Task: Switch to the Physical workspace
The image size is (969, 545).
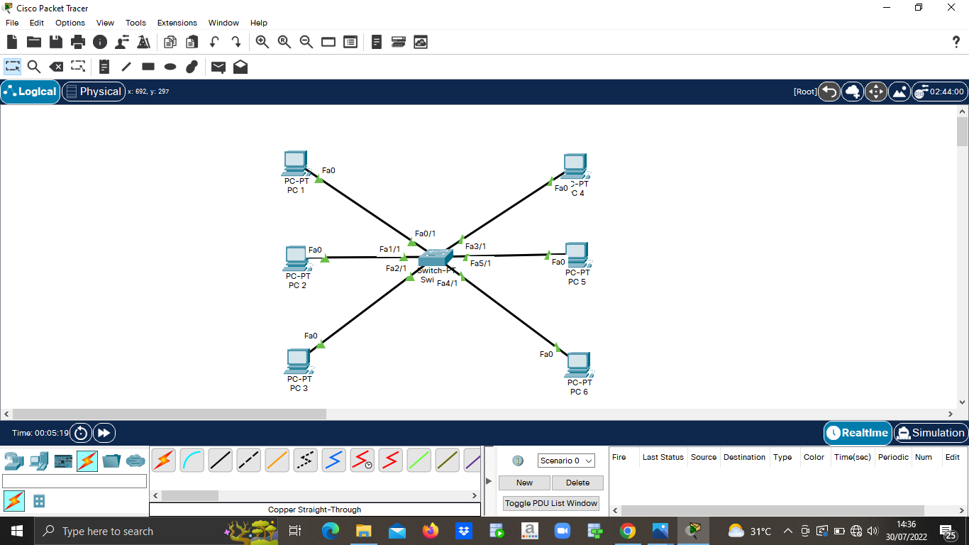Action: click(94, 92)
